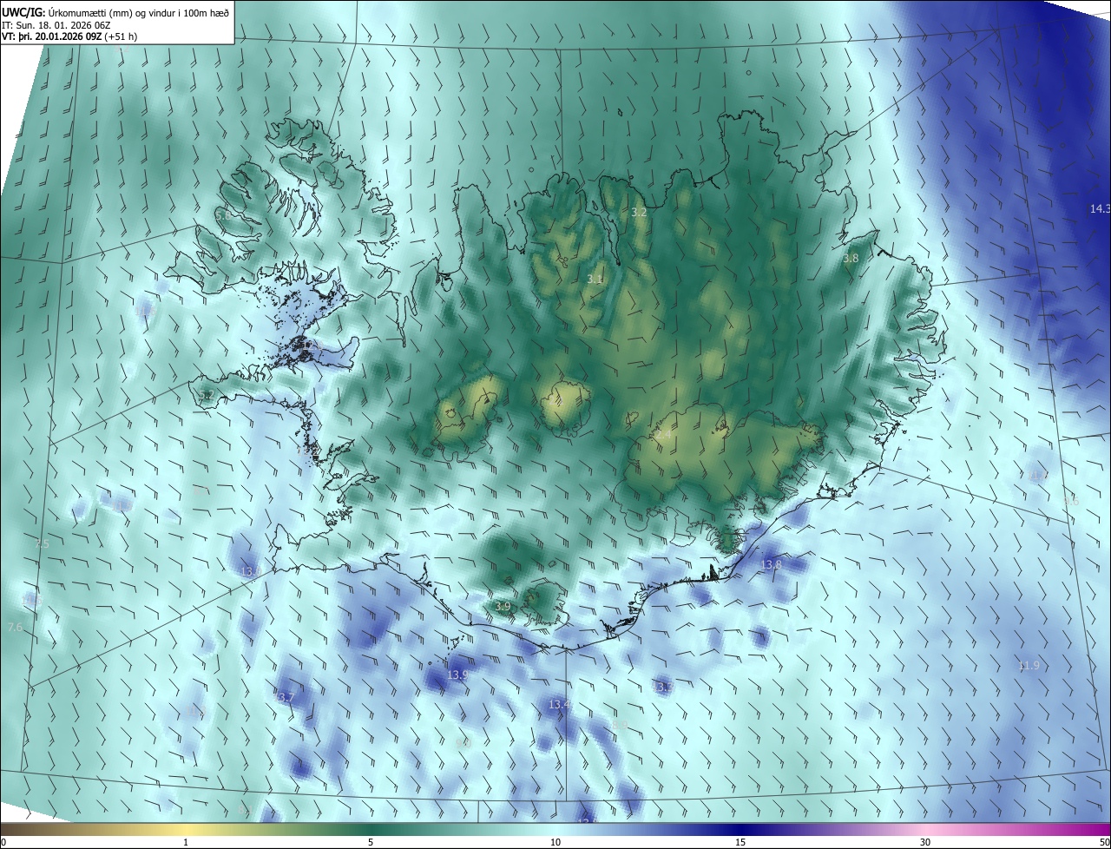Image resolution: width=1111 pixels, height=849 pixels.
Task: Click the 9.6 value in the east sea
Action: (1072, 502)
